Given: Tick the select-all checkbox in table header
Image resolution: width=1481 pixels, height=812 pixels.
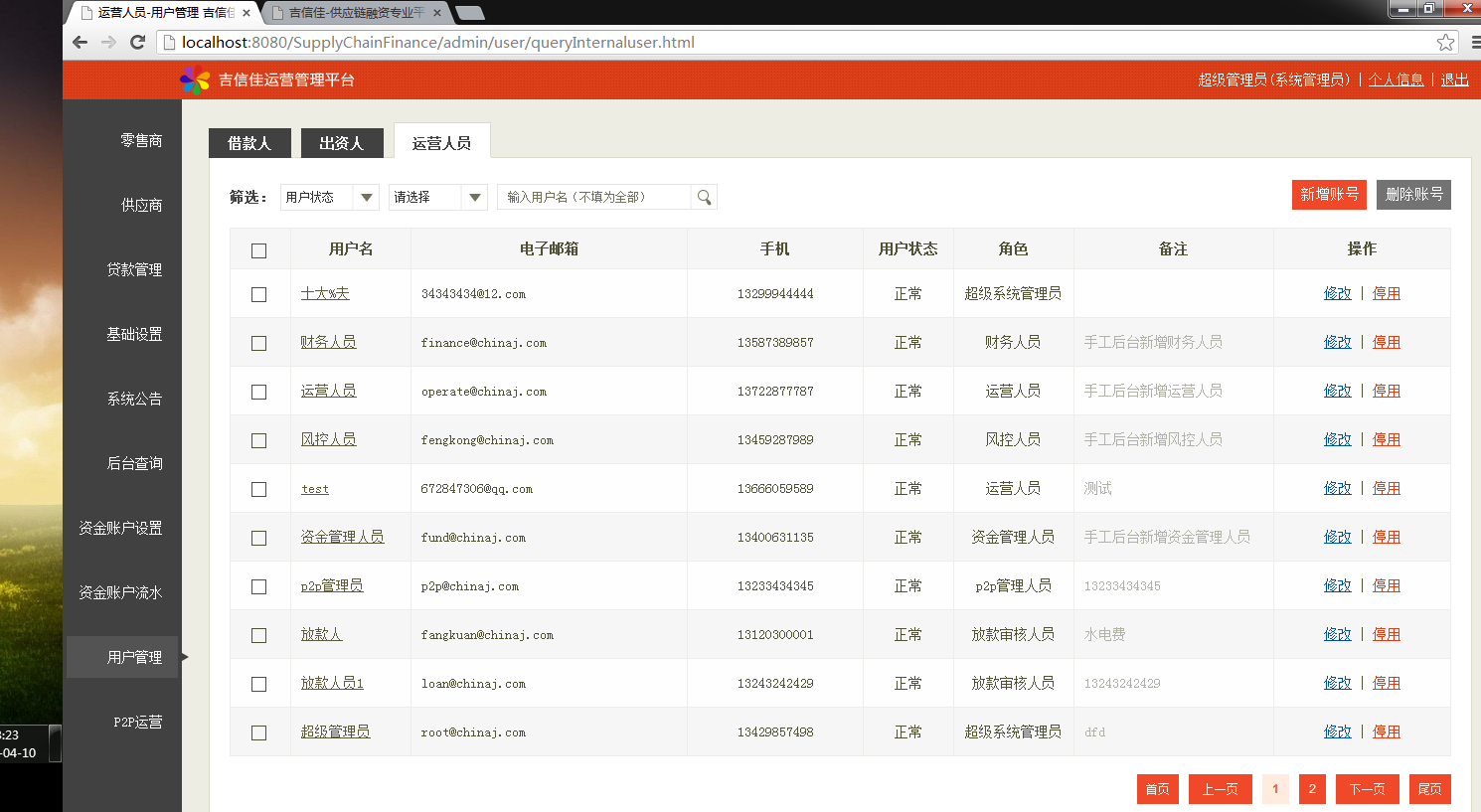Looking at the screenshot, I should pos(259,250).
